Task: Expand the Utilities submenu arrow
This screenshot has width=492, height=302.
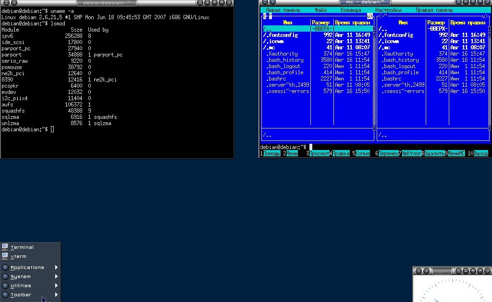Action: (56, 285)
